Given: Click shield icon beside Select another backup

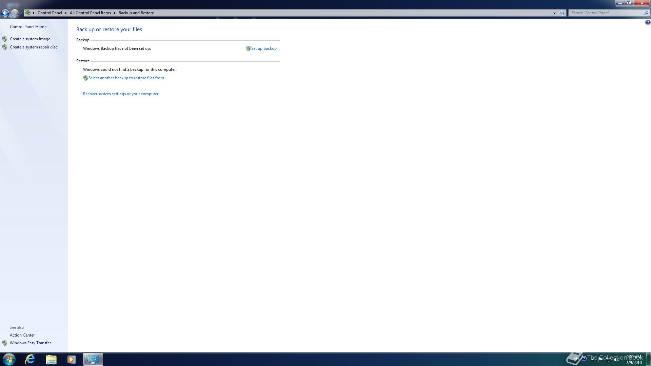Looking at the screenshot, I should 85,78.
